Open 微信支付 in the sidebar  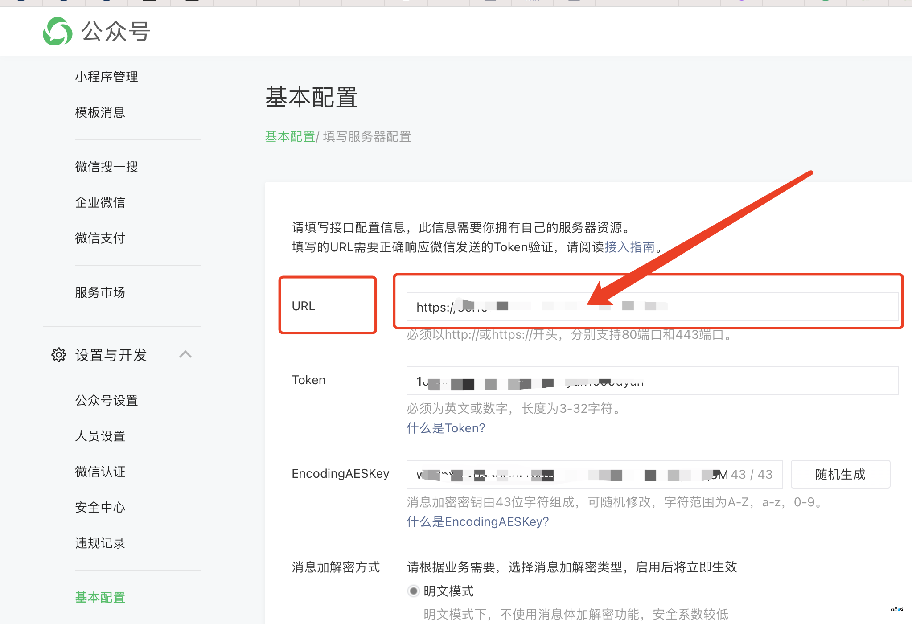pyautogui.click(x=100, y=238)
